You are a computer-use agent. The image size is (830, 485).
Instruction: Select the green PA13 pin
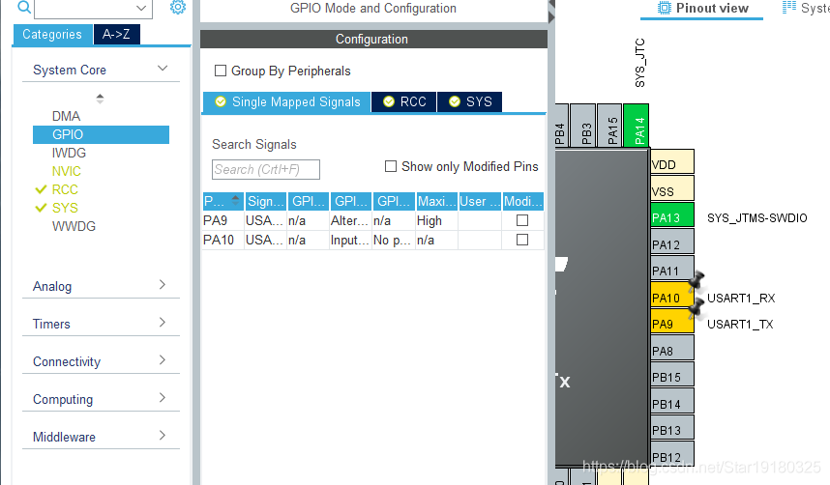671,217
